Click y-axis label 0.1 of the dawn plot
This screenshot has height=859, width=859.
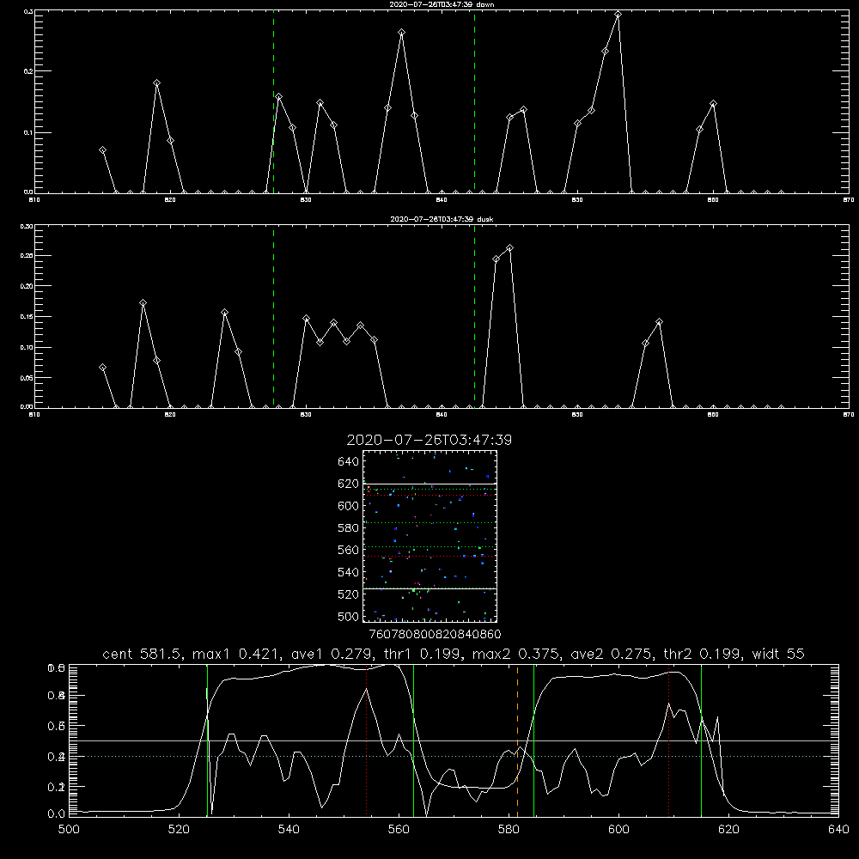tap(27, 132)
